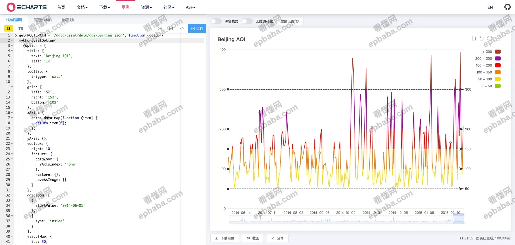The image size is (515, 245).
Task: Click the cube package icon in editor toolbar
Action: click(171, 28)
